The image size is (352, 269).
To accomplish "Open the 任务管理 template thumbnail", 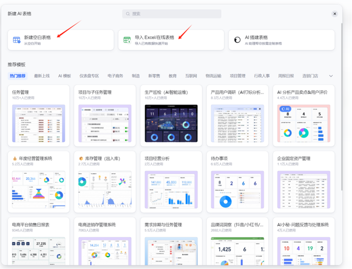I will point(38,123).
